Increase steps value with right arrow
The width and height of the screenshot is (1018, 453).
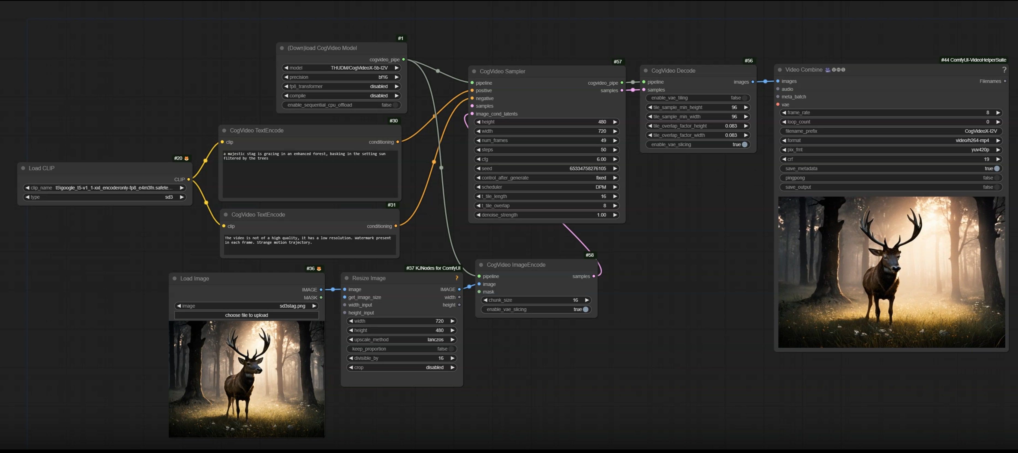point(615,150)
